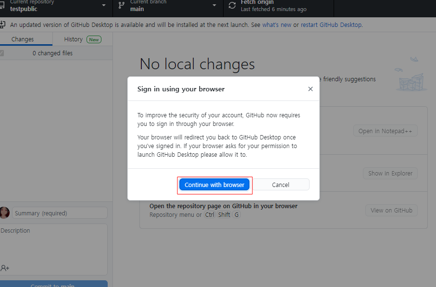The width and height of the screenshot is (436, 287).
Task: Click the "0 changed files" text
Action: coord(52,53)
